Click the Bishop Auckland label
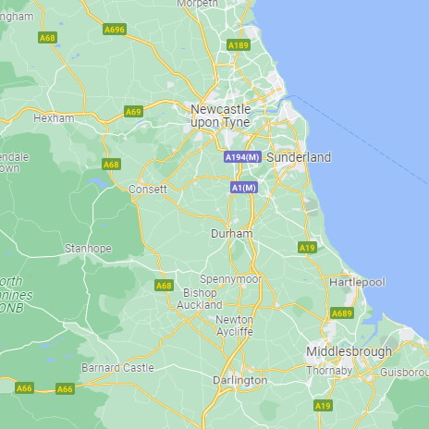This screenshot has height=429, width=429. (x=200, y=299)
